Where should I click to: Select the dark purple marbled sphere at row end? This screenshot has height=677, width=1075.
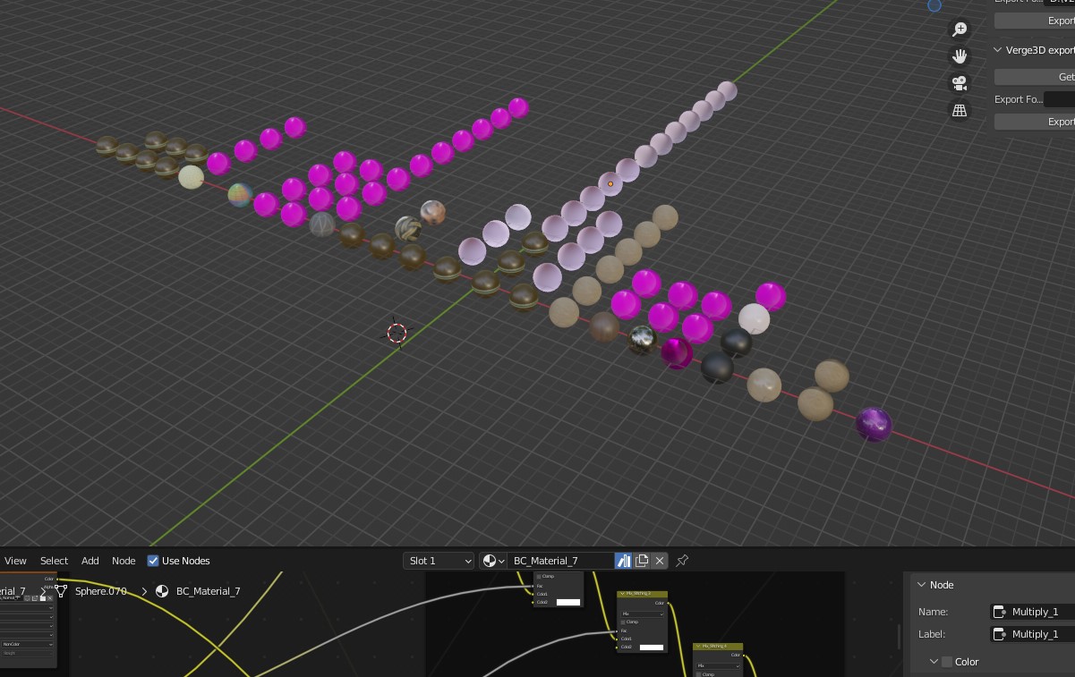[873, 424]
